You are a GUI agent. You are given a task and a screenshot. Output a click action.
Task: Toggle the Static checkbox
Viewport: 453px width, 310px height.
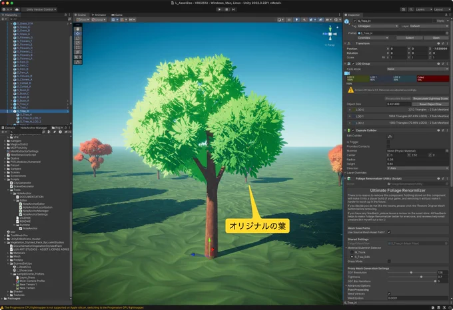[x=434, y=21]
